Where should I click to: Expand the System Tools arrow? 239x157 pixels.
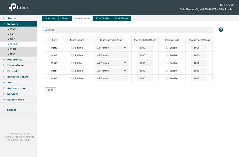(4, 99)
